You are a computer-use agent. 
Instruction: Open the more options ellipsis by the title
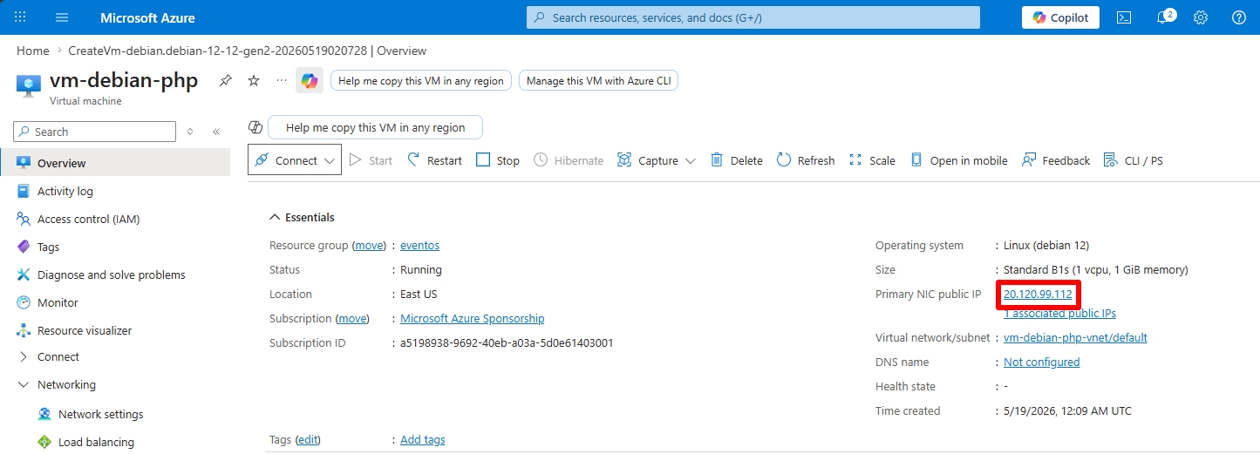[x=281, y=80]
